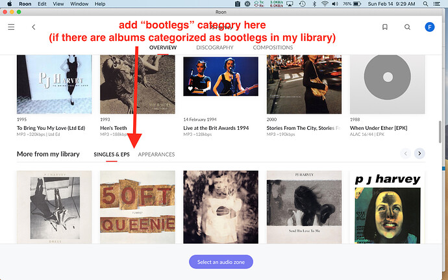Click the 14 February 1994 date
This screenshot has width=448, height=280.
[x=200, y=120]
